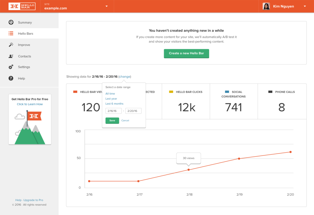Select the Hello Bar Views 120 value

coord(91,107)
